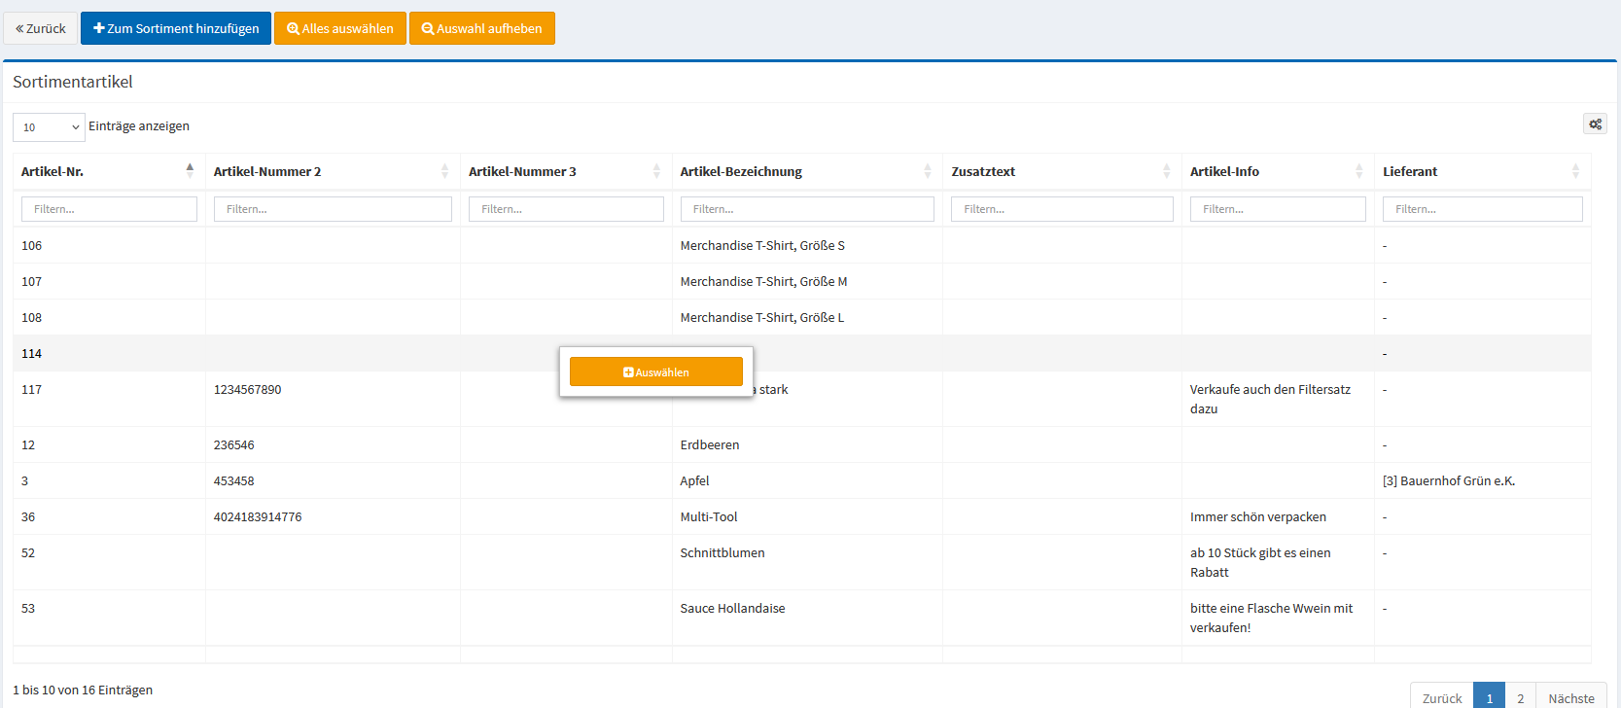This screenshot has width=1621, height=708.
Task: Sort by Zusatztext column arrows
Action: pos(1166,171)
